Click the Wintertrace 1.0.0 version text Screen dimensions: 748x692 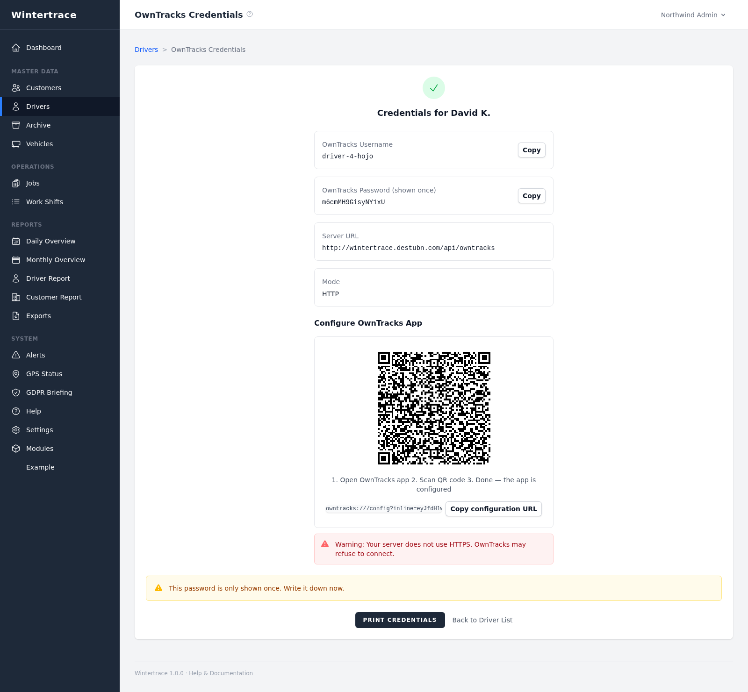pyautogui.click(x=159, y=673)
